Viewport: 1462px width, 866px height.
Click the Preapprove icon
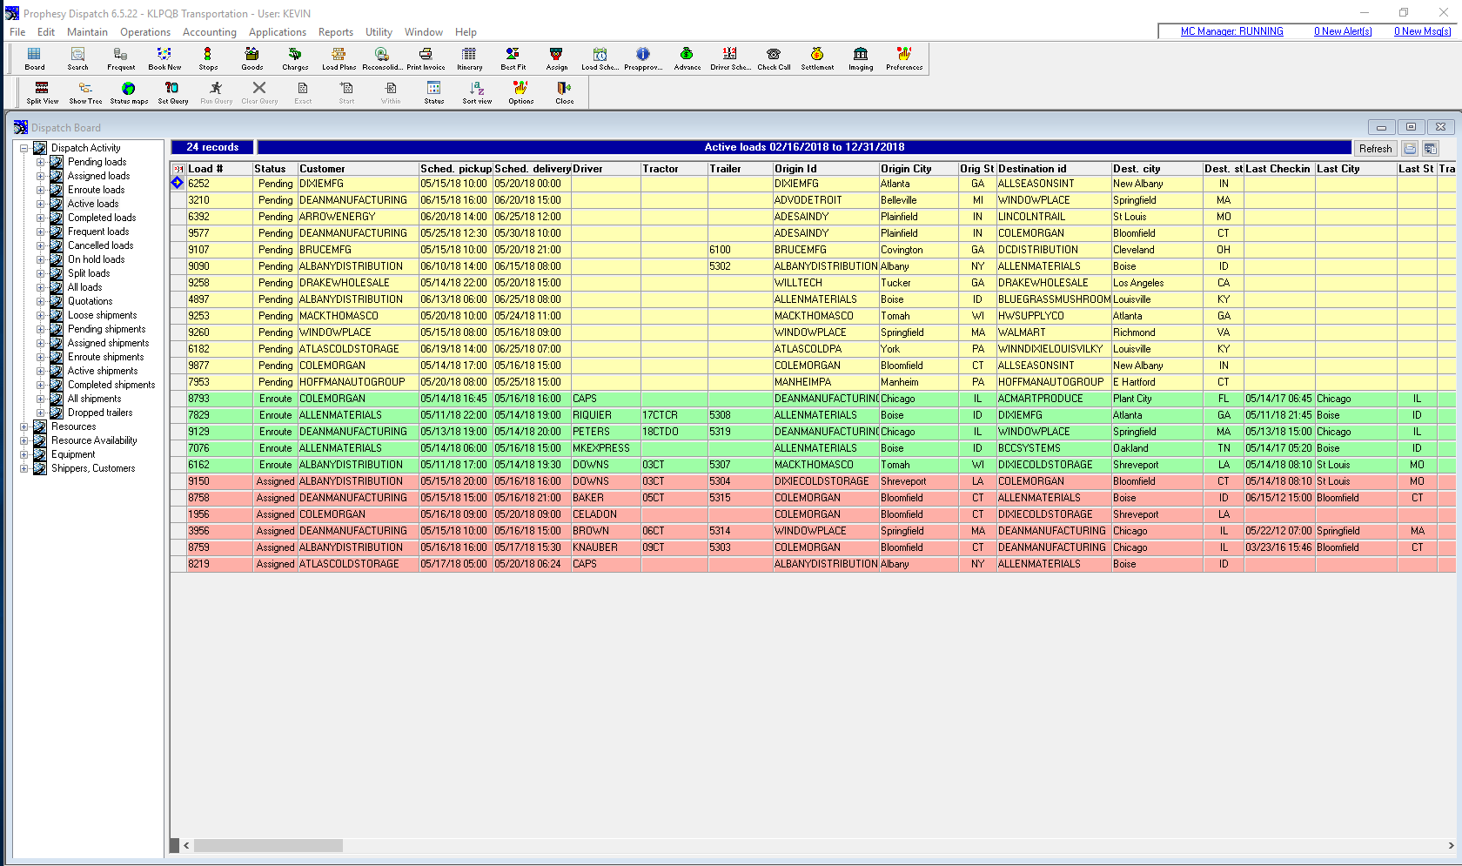[x=643, y=58]
